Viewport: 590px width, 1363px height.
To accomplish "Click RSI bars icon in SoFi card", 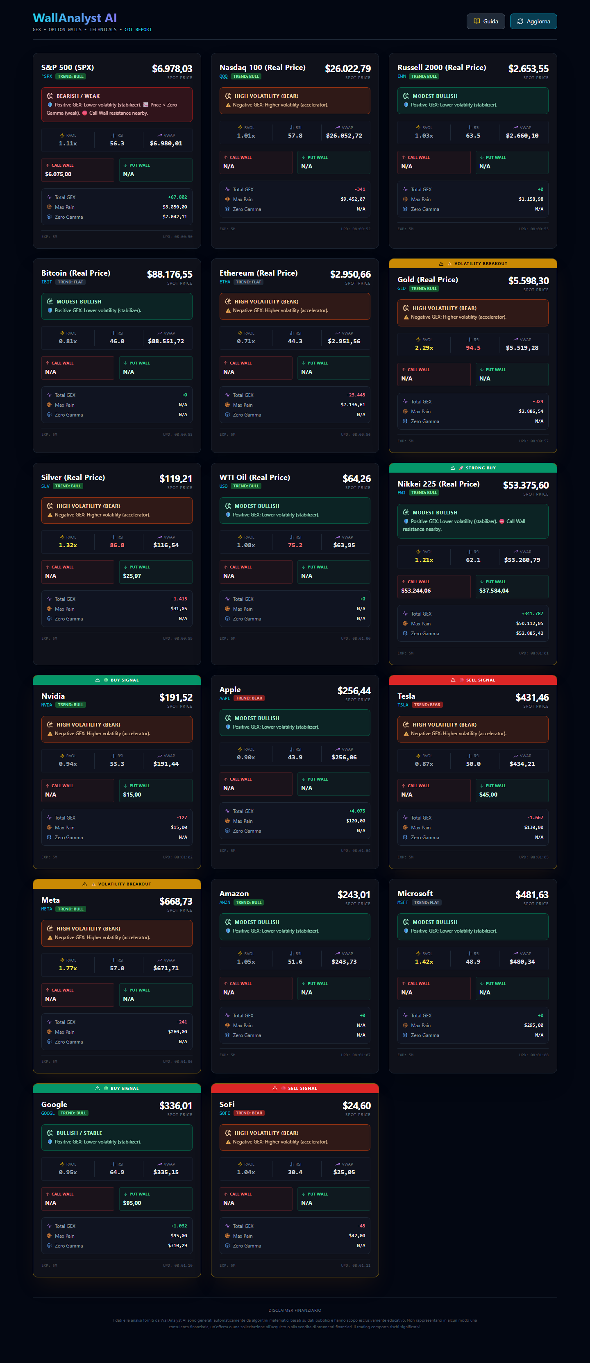I will [292, 1164].
